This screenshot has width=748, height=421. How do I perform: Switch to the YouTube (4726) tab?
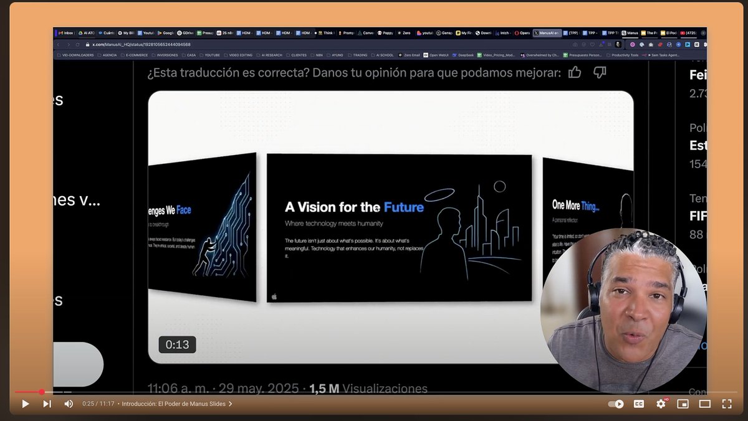[689, 33]
